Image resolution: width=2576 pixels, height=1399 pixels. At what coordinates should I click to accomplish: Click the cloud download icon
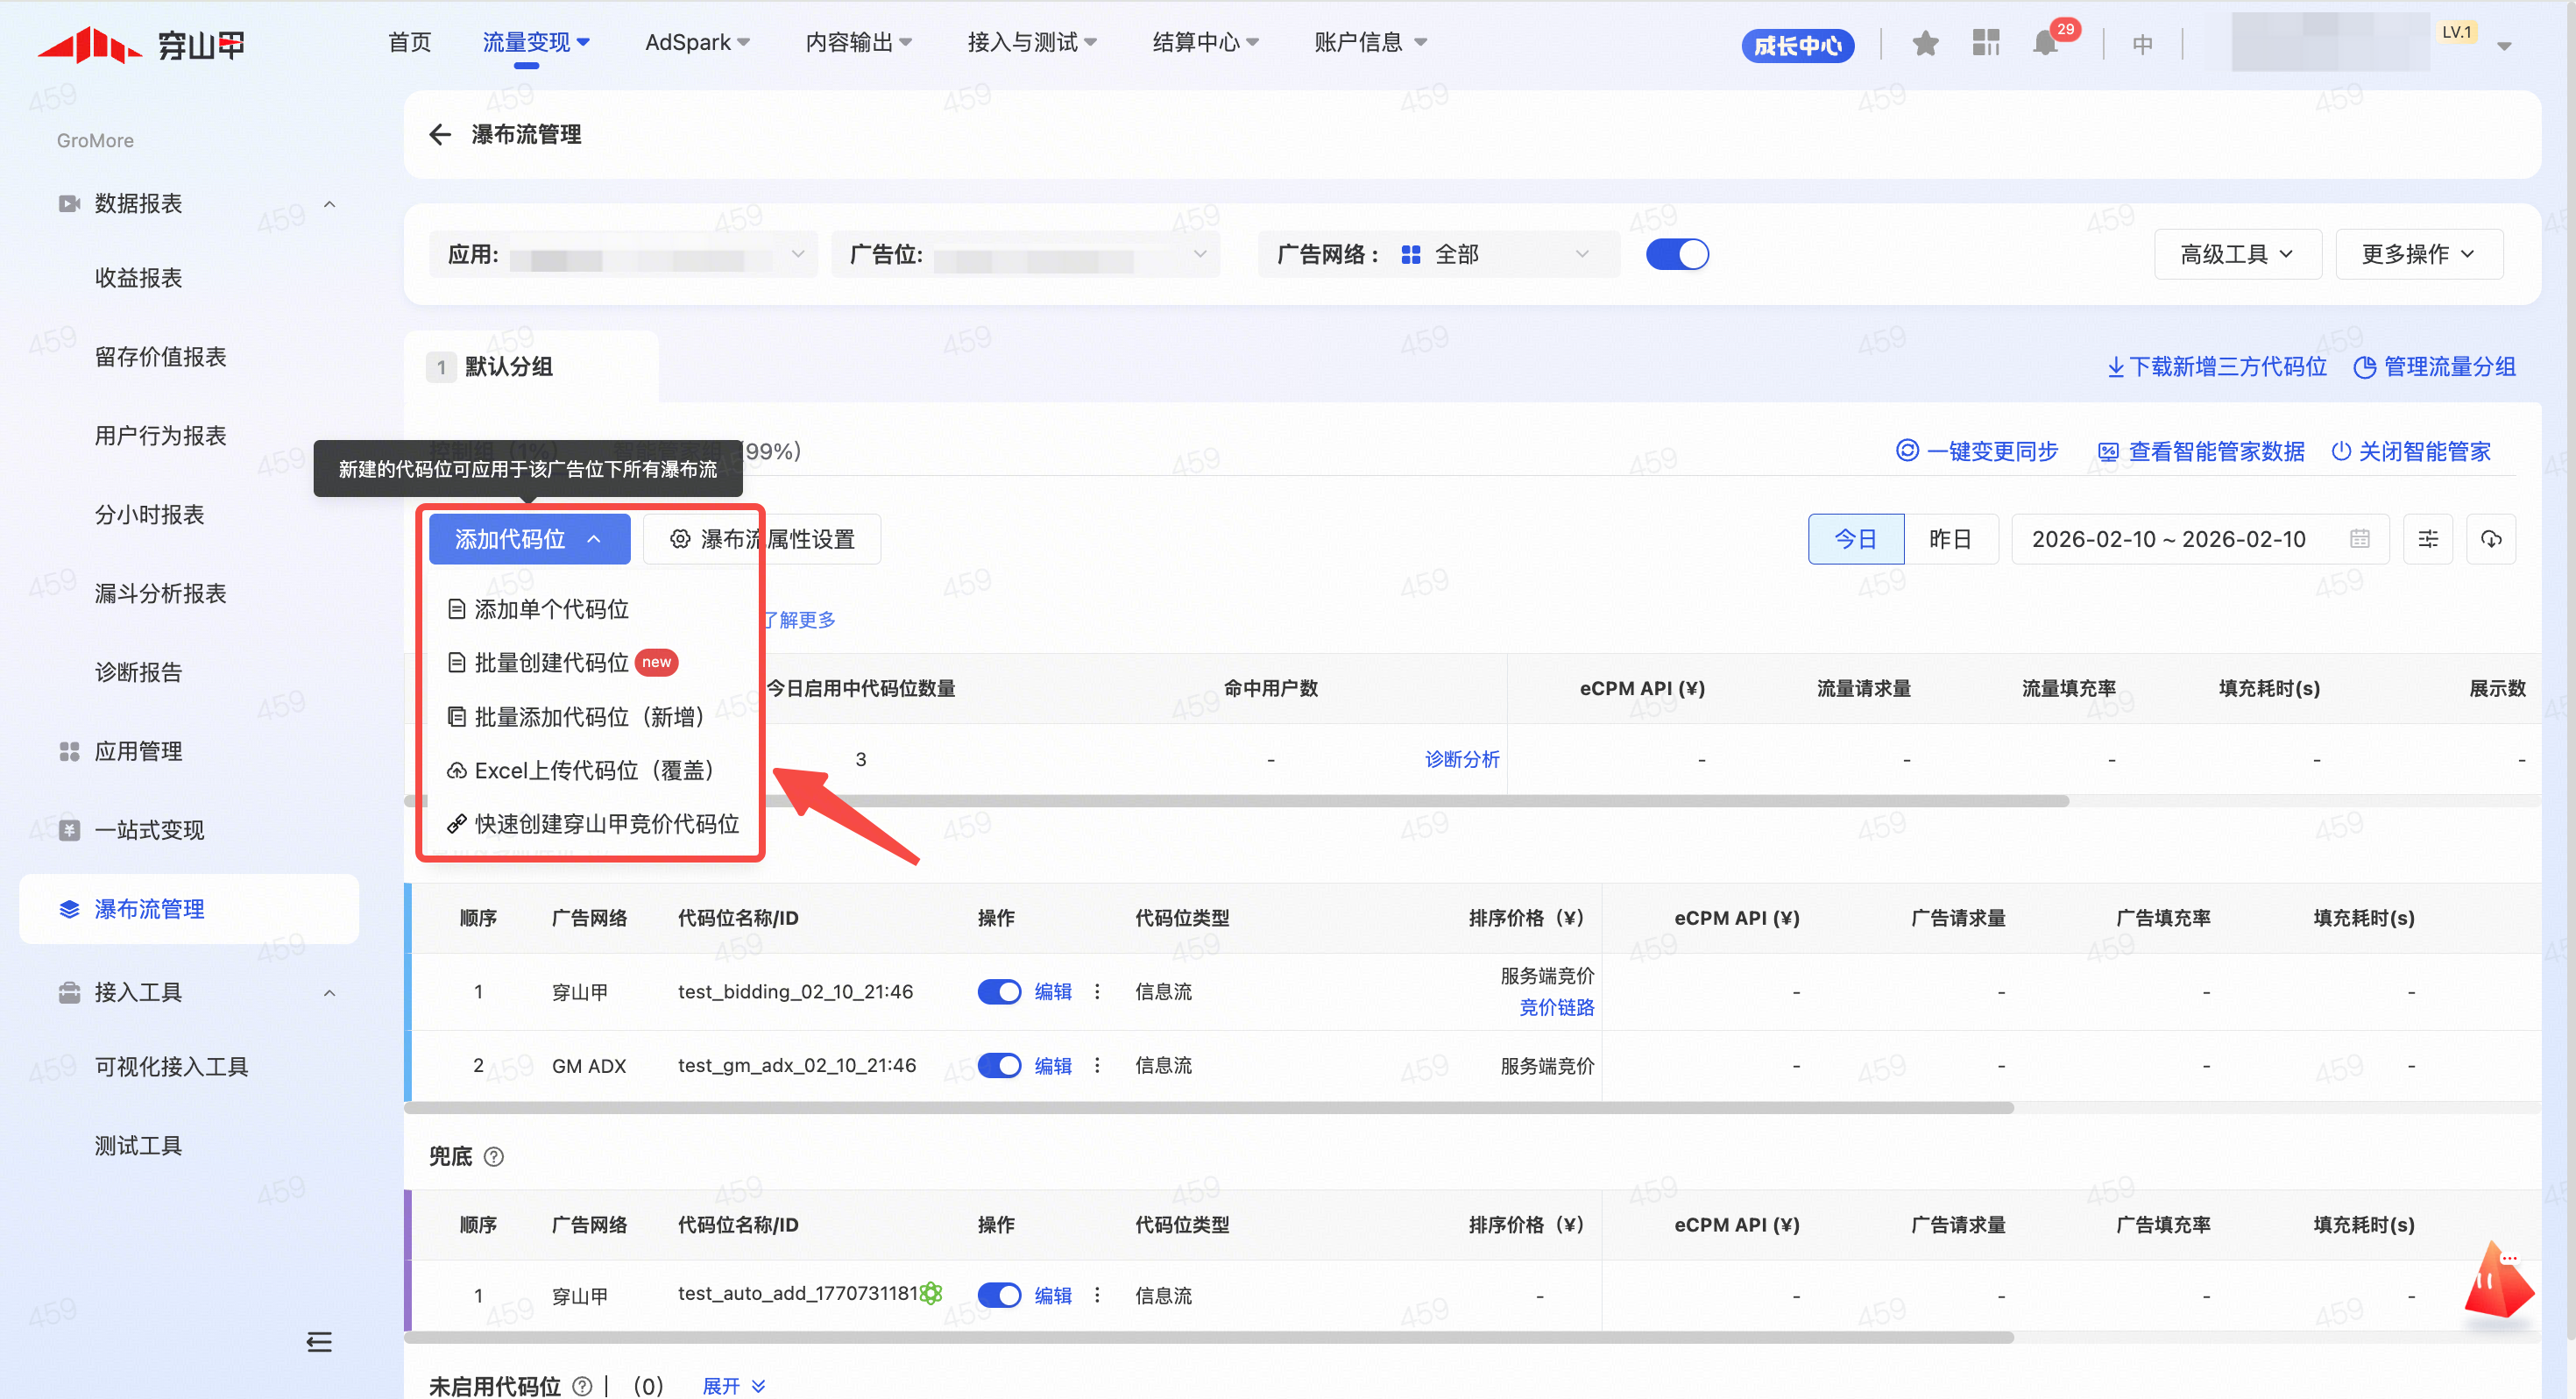click(2490, 539)
